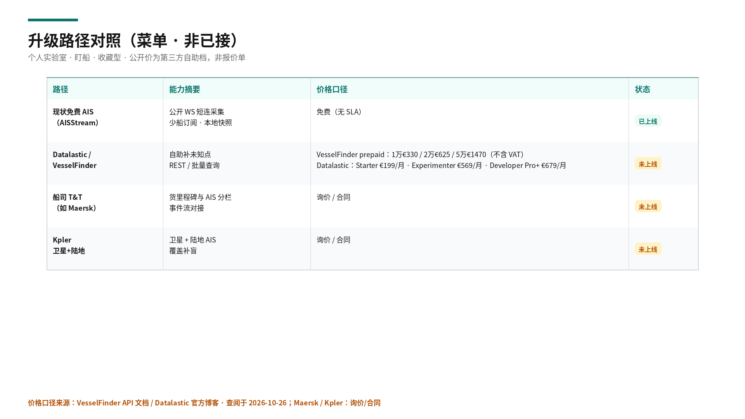Select the subtitle line starting 个人实验室
This screenshot has width=745, height=419.
pos(137,57)
